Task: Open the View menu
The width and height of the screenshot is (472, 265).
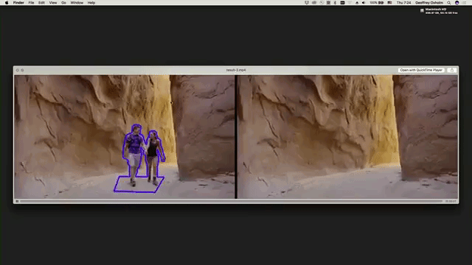Action: (53, 3)
